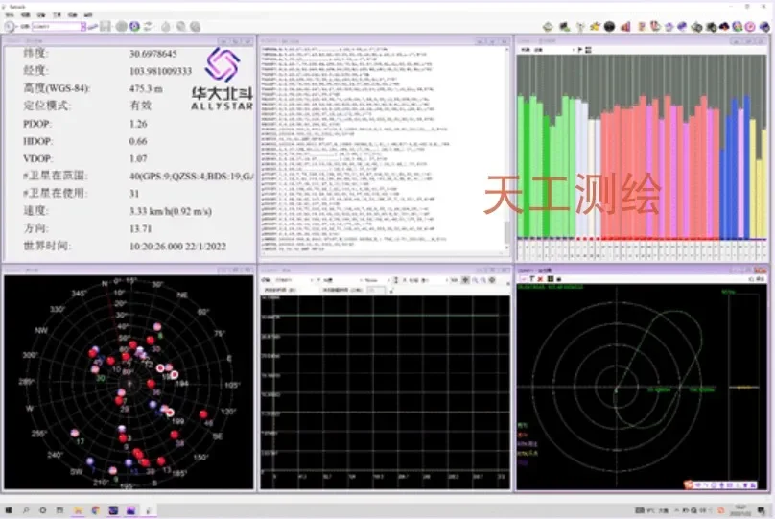Click the NMEA message panel vertical scrollbar thumb
Image resolution: width=775 pixels, height=519 pixels.
pos(506,232)
